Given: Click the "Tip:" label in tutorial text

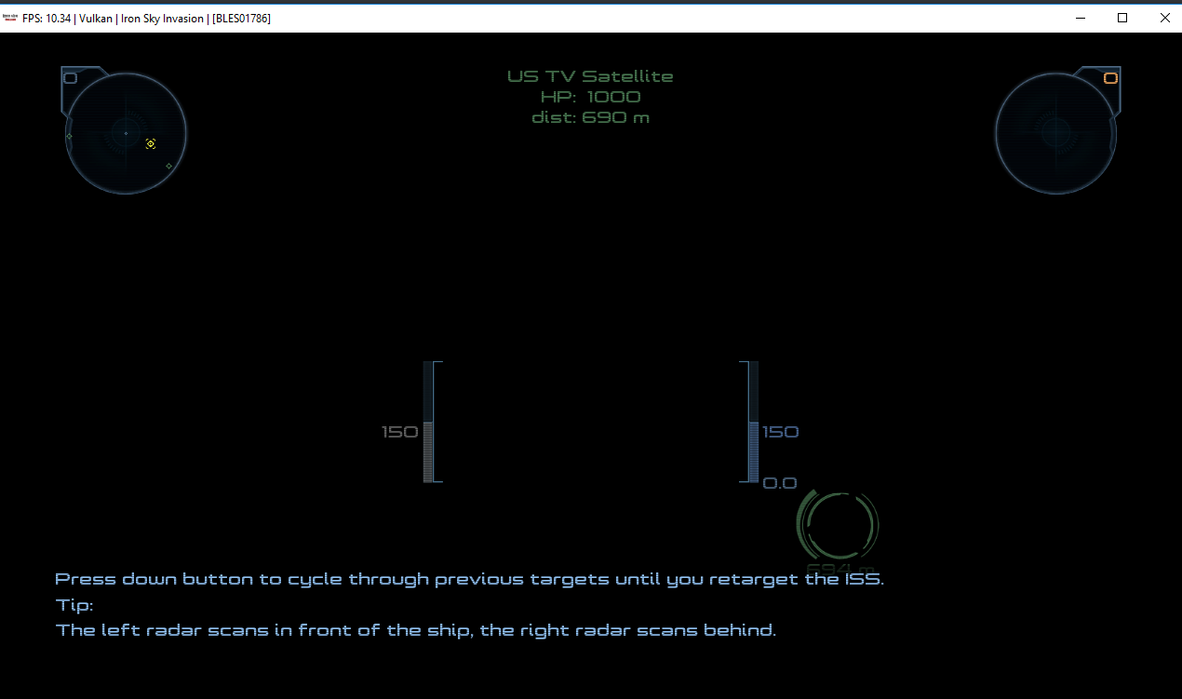Looking at the screenshot, I should [74, 605].
